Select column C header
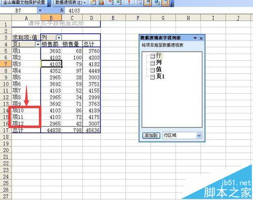Image resolution: width=253 pixels, height=200 pixels. 72,18
